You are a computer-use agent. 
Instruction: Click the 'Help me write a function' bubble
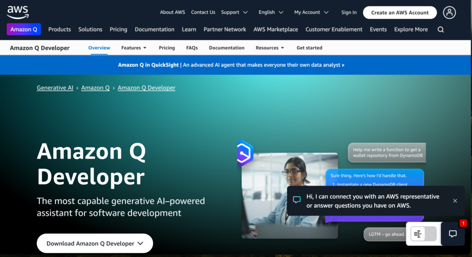(387, 152)
